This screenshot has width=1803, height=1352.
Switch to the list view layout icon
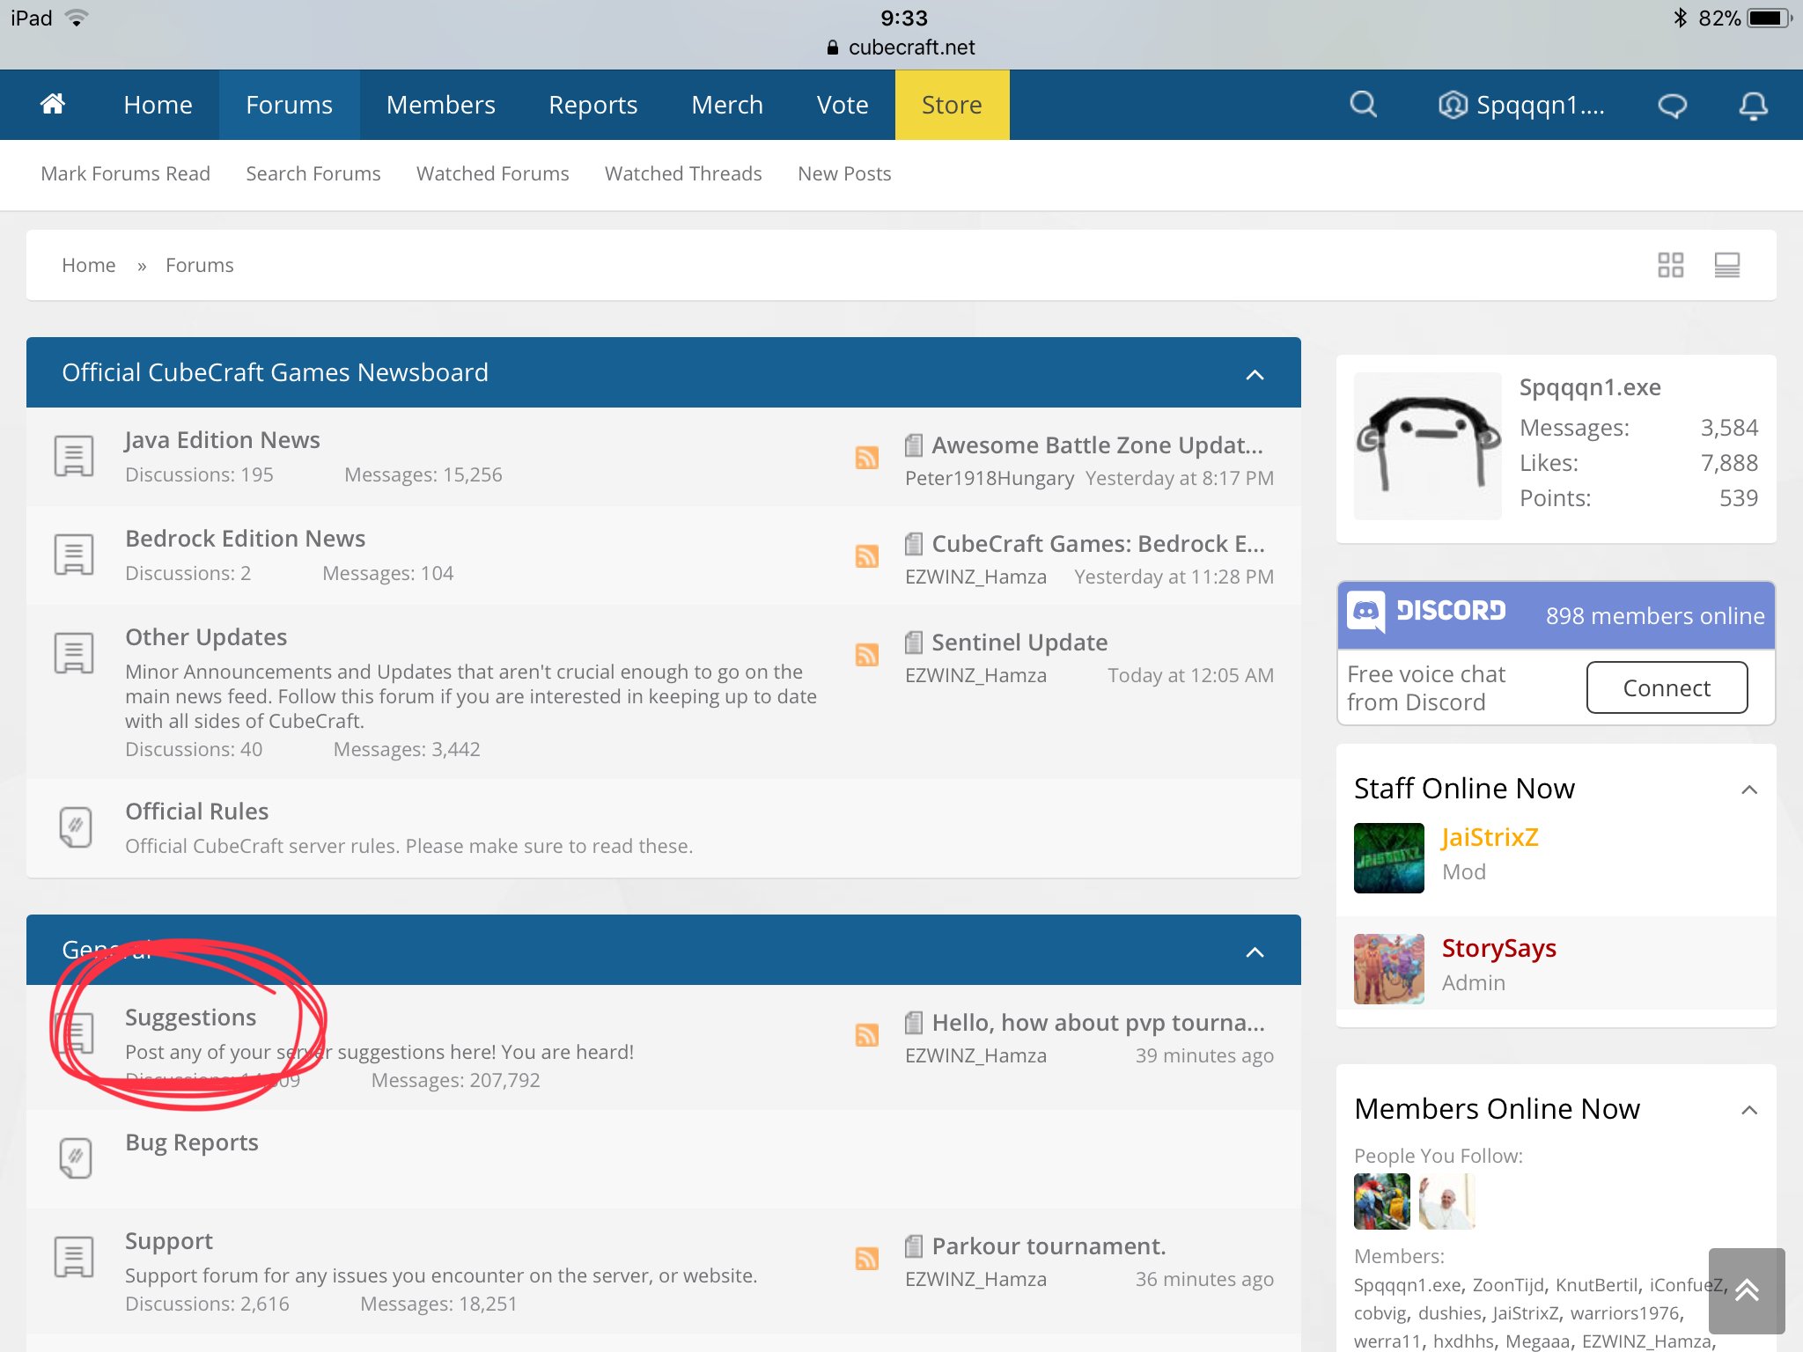pyautogui.click(x=1726, y=265)
